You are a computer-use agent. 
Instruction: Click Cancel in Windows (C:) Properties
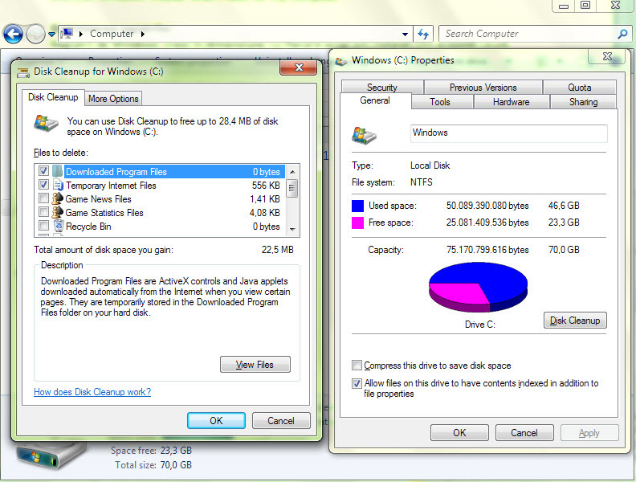524,433
